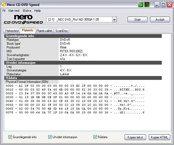
Task: Open the Kjør test menu
Action: coord(14,11)
